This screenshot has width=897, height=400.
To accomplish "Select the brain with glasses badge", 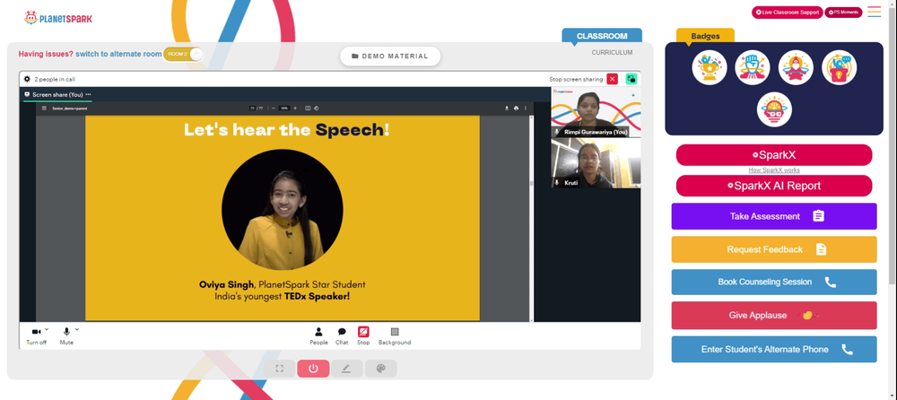I will tap(774, 109).
